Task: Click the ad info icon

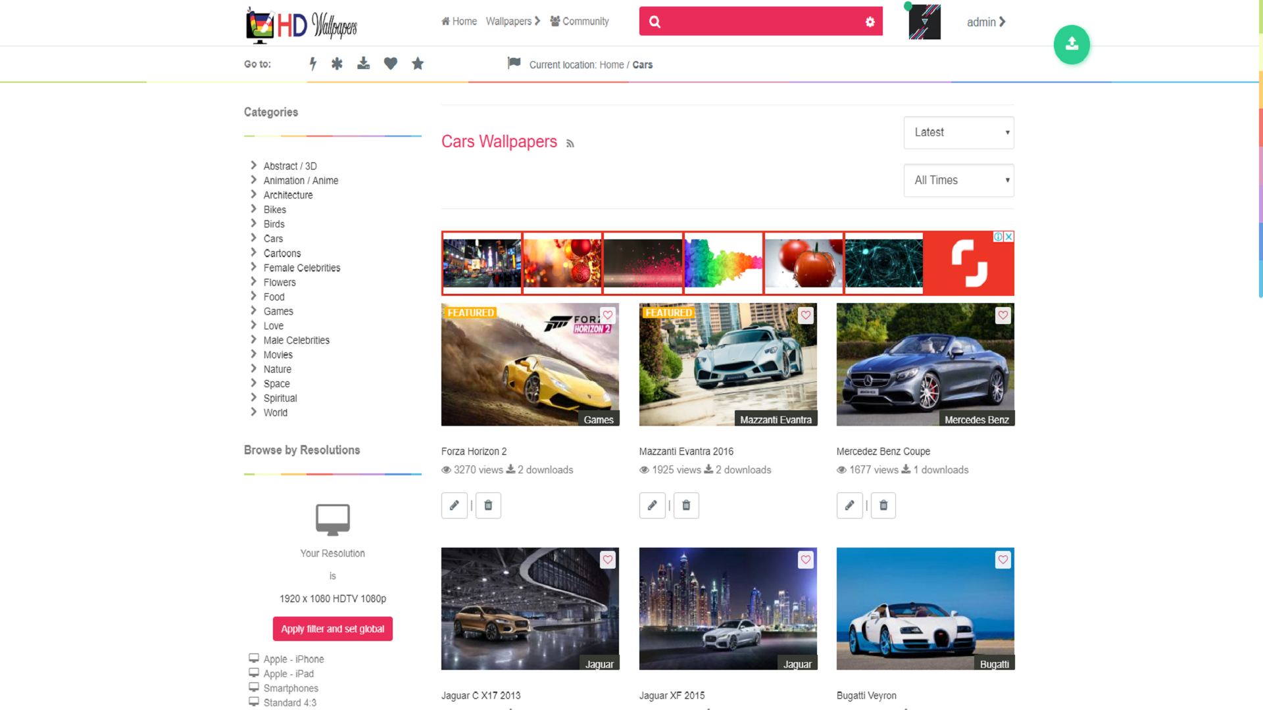Action: pyautogui.click(x=998, y=237)
